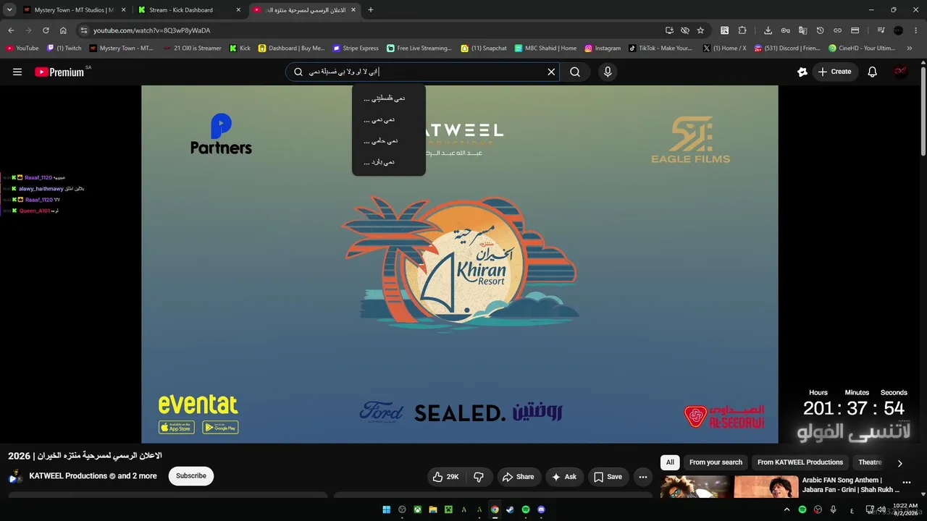927x521 pixels.
Task: Open more actions ellipsis under the video
Action: [642, 477]
